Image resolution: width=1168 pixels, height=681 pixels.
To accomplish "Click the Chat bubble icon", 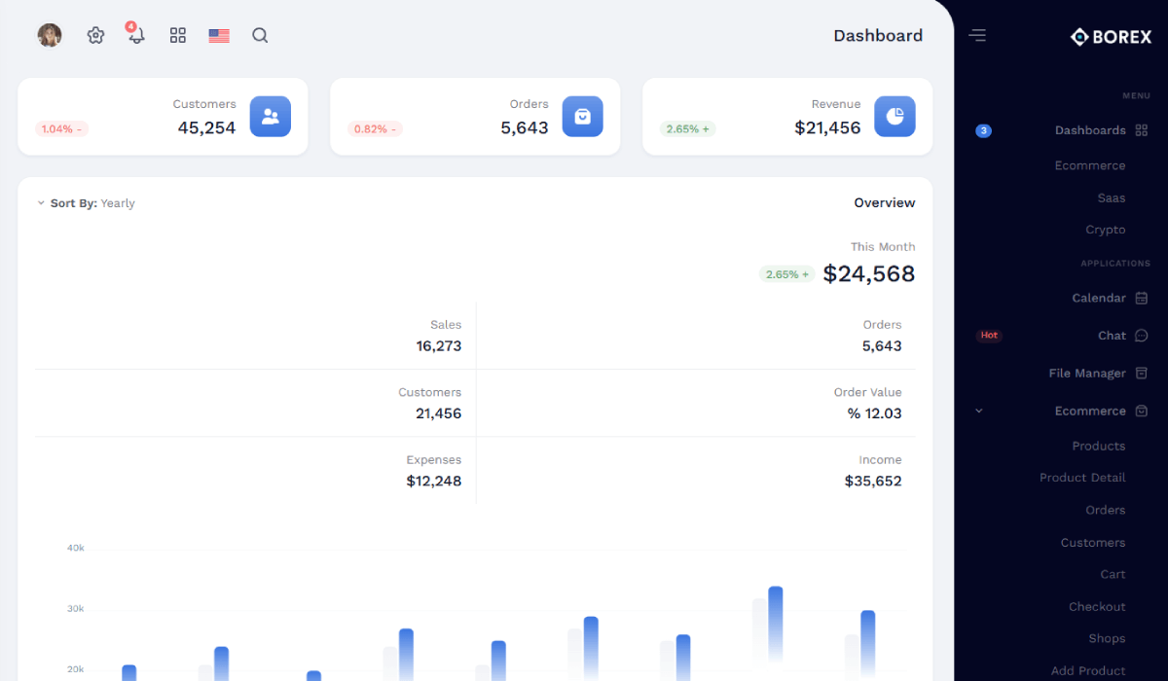I will pos(1142,336).
